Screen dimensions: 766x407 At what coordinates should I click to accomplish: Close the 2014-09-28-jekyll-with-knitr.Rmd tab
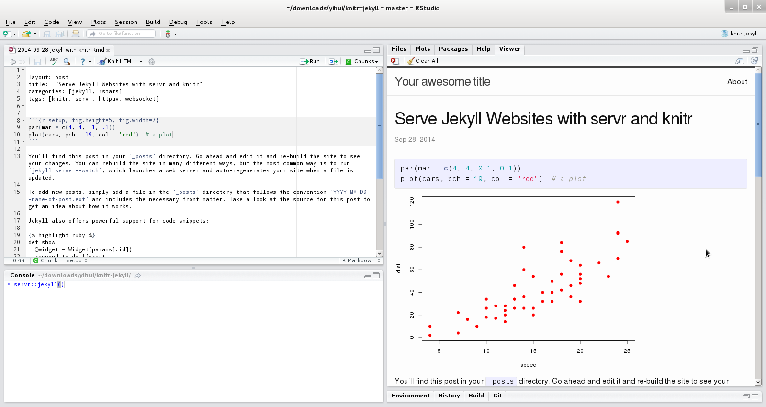(108, 50)
